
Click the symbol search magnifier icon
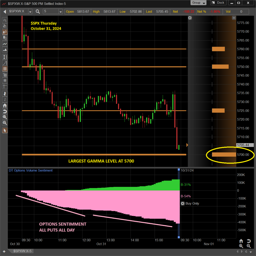tap(38, 12)
